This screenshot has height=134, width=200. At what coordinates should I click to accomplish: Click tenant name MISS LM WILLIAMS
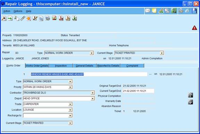[x=24, y=45]
